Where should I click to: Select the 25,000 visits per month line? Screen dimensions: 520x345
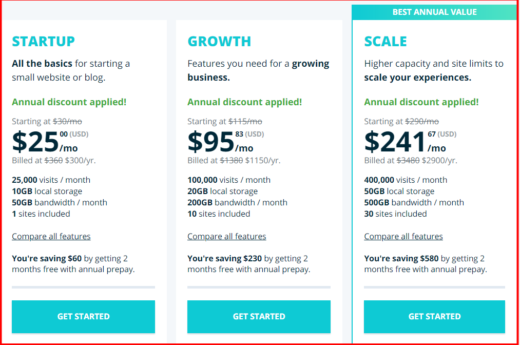[x=51, y=180]
